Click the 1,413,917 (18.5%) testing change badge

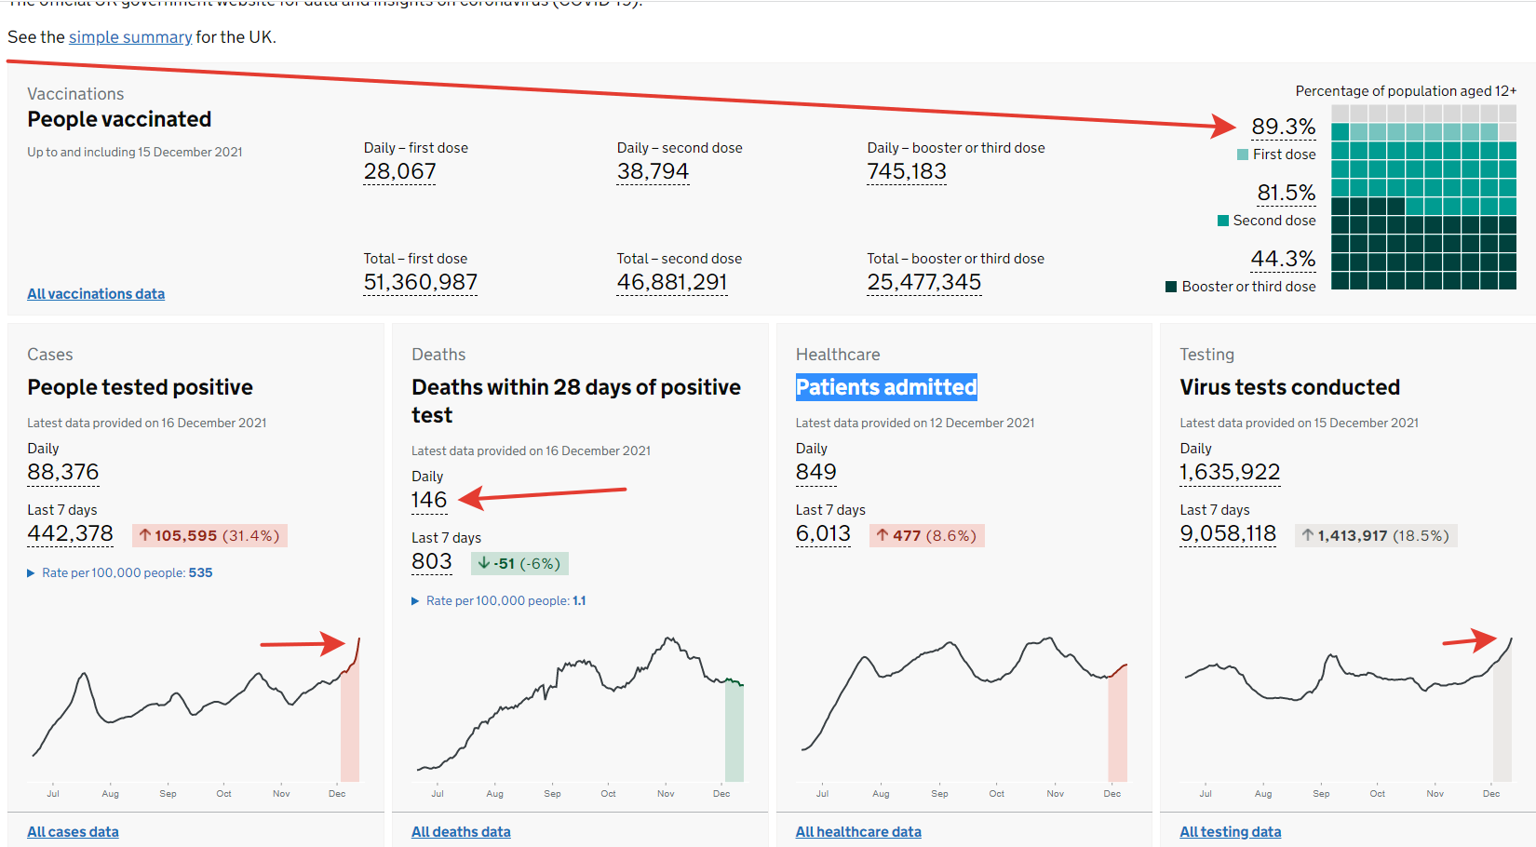(1376, 535)
